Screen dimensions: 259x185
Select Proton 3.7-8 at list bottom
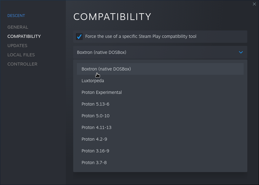pos(160,163)
